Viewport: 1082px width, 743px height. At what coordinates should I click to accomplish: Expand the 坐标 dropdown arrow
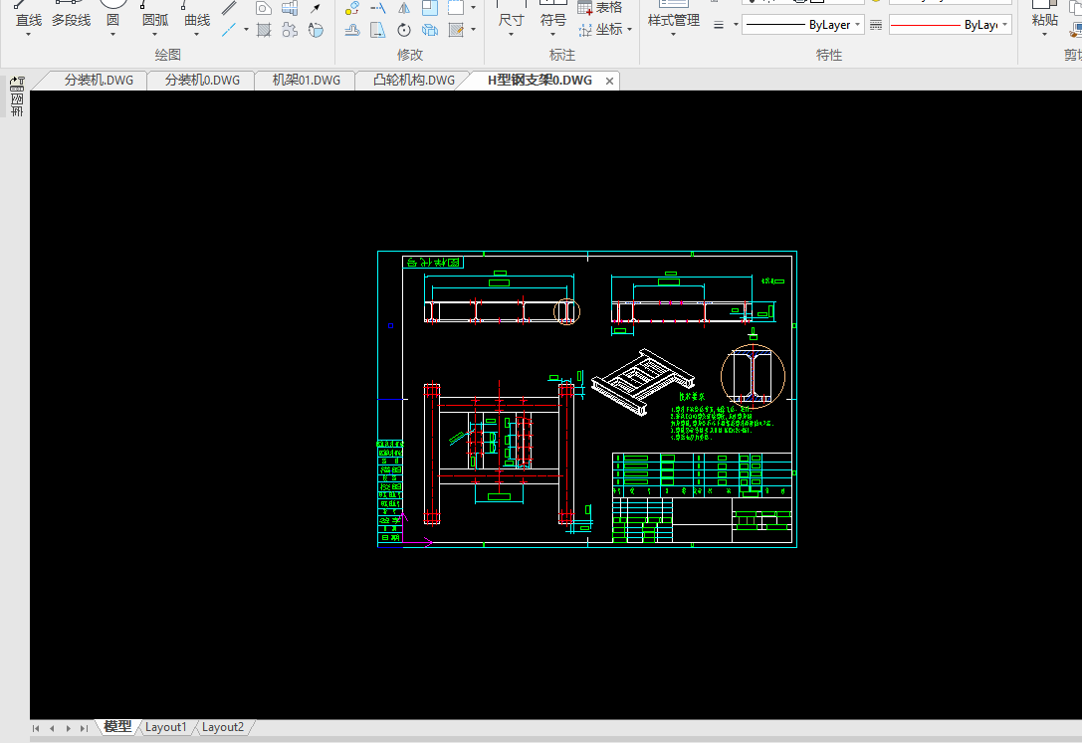[629, 30]
